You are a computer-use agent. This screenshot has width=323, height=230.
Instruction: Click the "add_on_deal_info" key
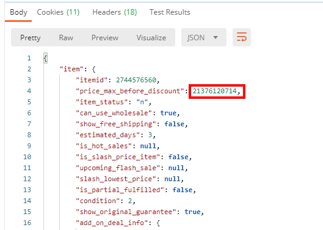click(112, 223)
